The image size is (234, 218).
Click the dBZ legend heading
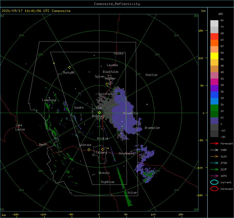pyautogui.click(x=220, y=14)
